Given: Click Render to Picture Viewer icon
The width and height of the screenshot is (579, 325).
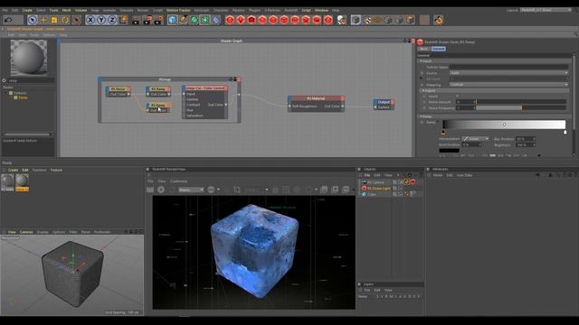Looking at the screenshot, I should tap(147, 20).
